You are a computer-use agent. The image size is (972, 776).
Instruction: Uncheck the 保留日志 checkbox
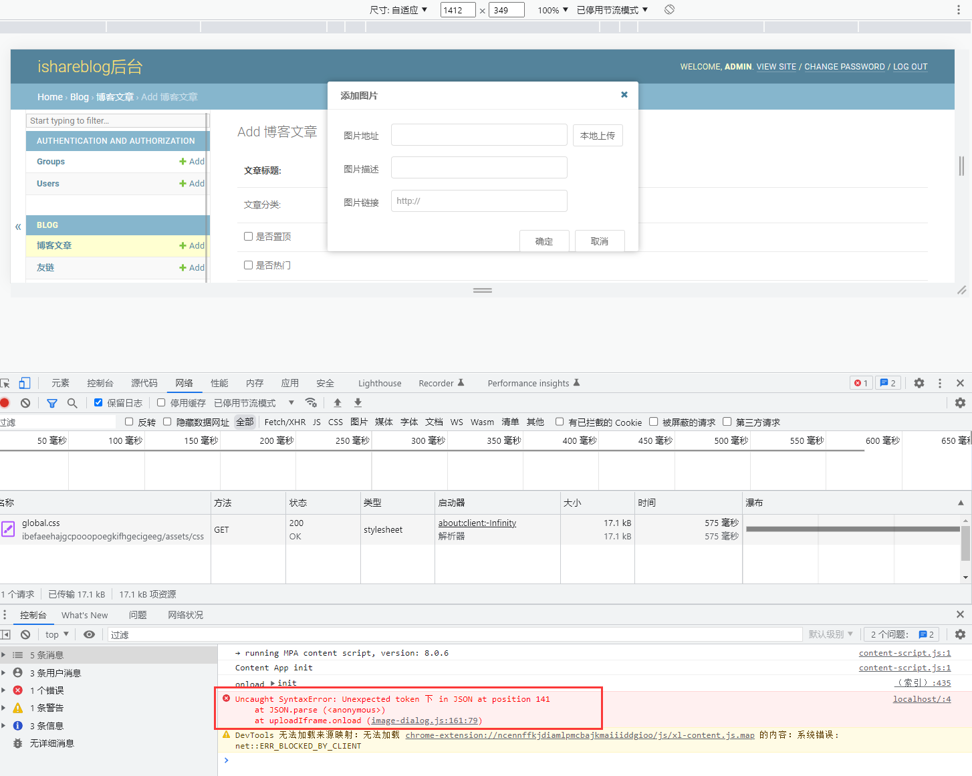pyautogui.click(x=98, y=402)
